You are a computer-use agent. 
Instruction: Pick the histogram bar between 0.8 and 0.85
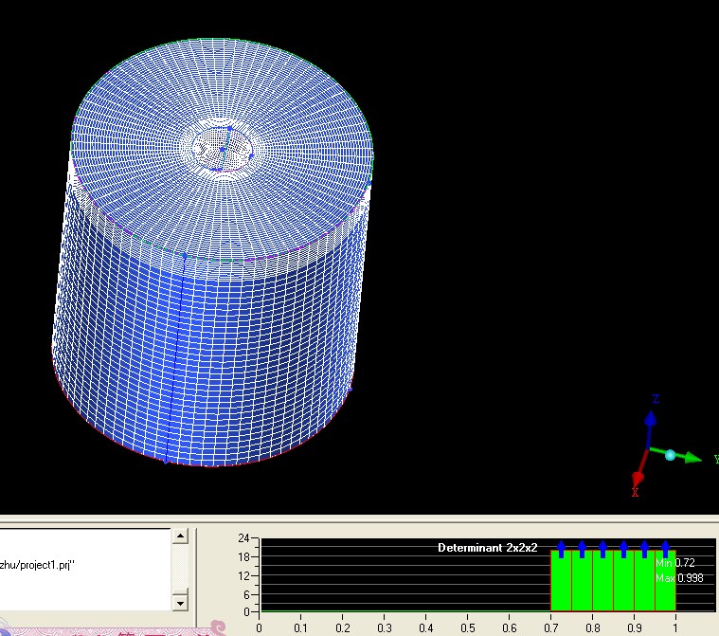tap(602, 582)
